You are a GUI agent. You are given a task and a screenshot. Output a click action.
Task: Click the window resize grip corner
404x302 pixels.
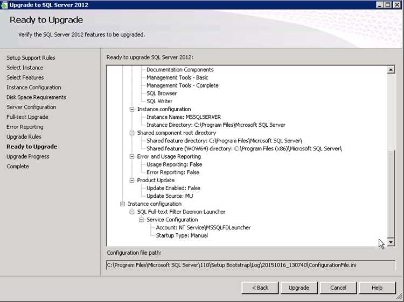400,297
